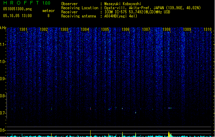The height and width of the screenshot is (137, 215).
Task: Click the 1305 time marker
Action: (x=105, y=29)
